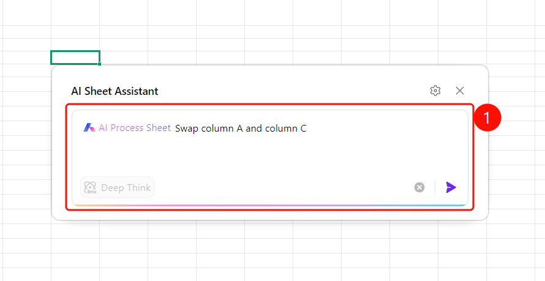Viewport: 545px width, 281px height.
Task: Select the "AI Process Sheet" mode label
Action: (x=135, y=128)
